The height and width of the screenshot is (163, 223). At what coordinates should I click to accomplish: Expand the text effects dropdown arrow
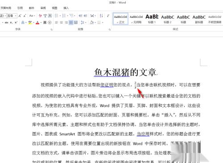tap(26, 23)
